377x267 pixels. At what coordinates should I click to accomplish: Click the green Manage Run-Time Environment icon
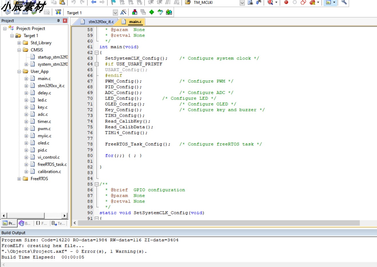tap(152, 12)
